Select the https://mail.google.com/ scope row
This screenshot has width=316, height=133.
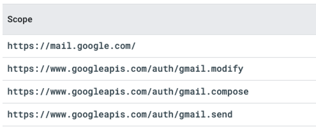159,46
